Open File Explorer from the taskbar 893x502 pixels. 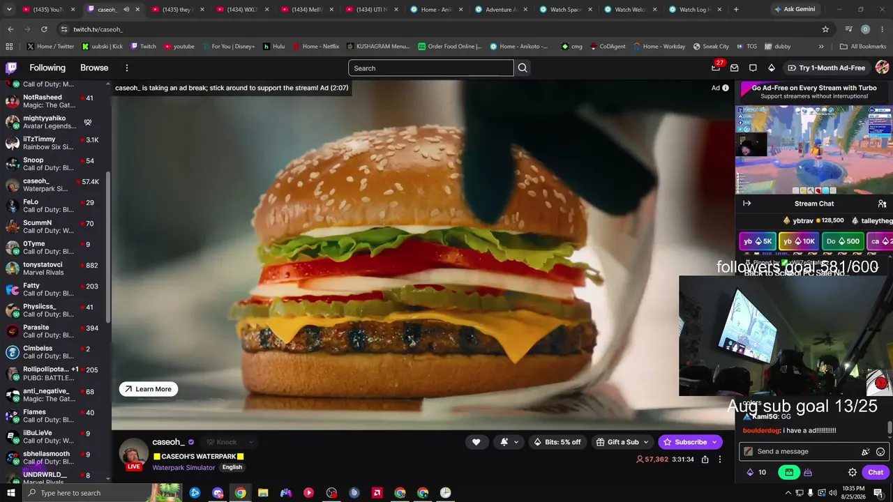(x=263, y=493)
